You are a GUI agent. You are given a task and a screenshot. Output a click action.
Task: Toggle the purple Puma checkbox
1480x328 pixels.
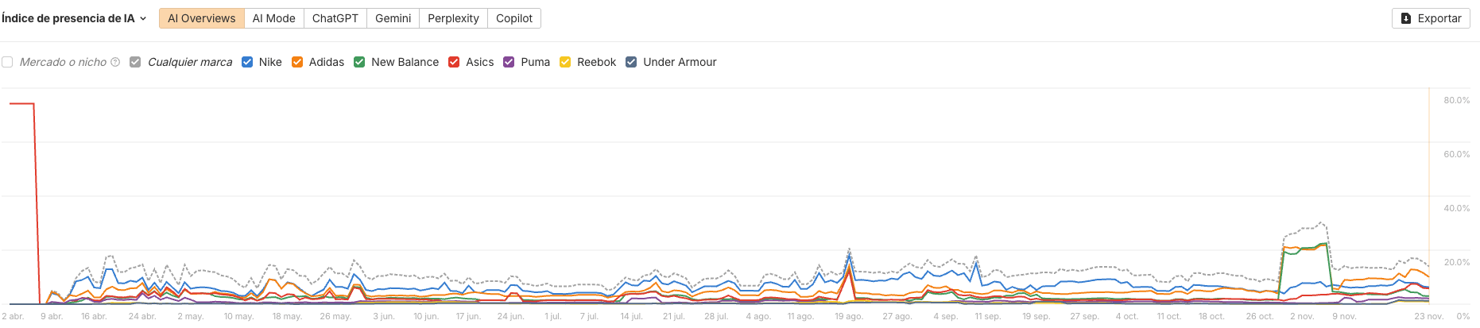tap(509, 62)
